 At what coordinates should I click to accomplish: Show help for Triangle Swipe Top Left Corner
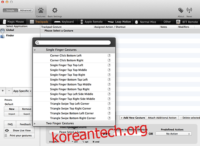[109, 104]
